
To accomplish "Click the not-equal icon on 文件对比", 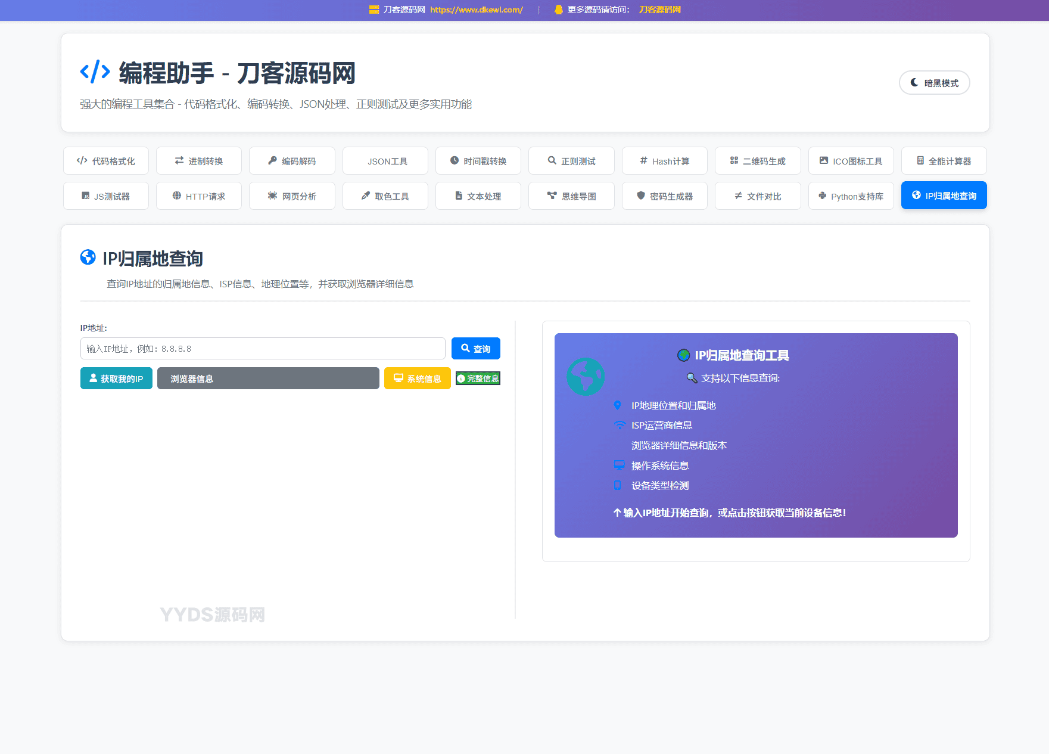I will 738,196.
